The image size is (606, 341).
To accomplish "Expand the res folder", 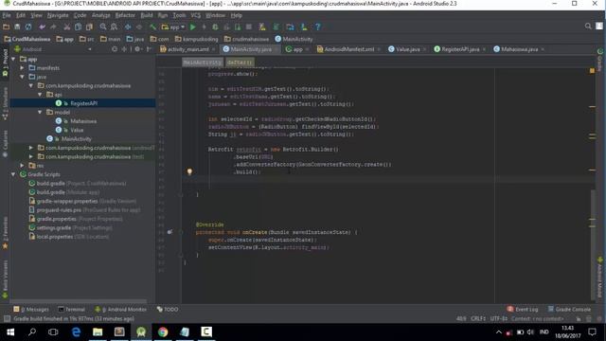I will 23,166.
